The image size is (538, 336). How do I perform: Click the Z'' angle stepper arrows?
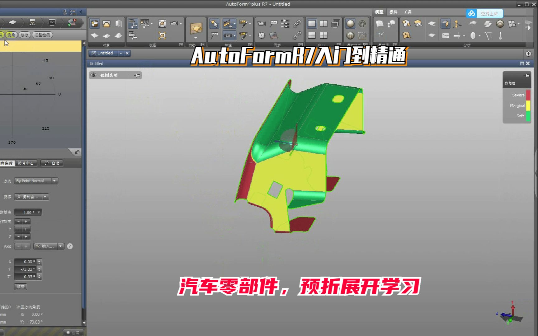39,277
